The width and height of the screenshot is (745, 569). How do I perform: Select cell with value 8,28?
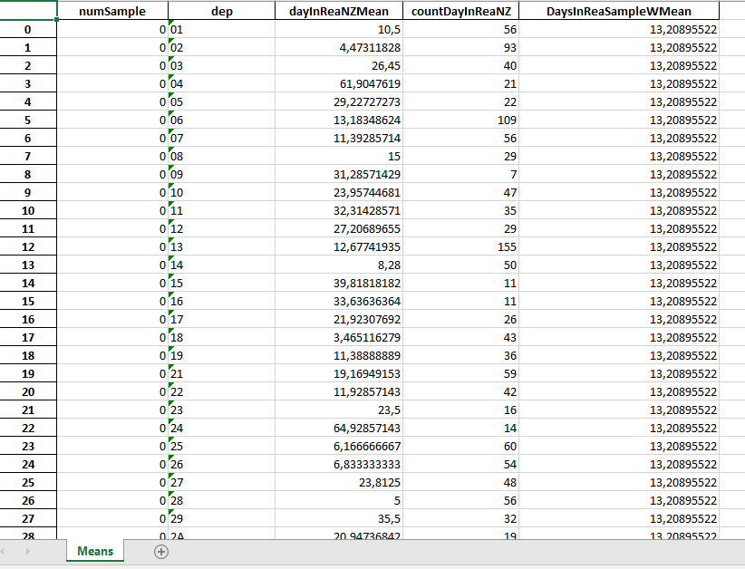click(339, 265)
